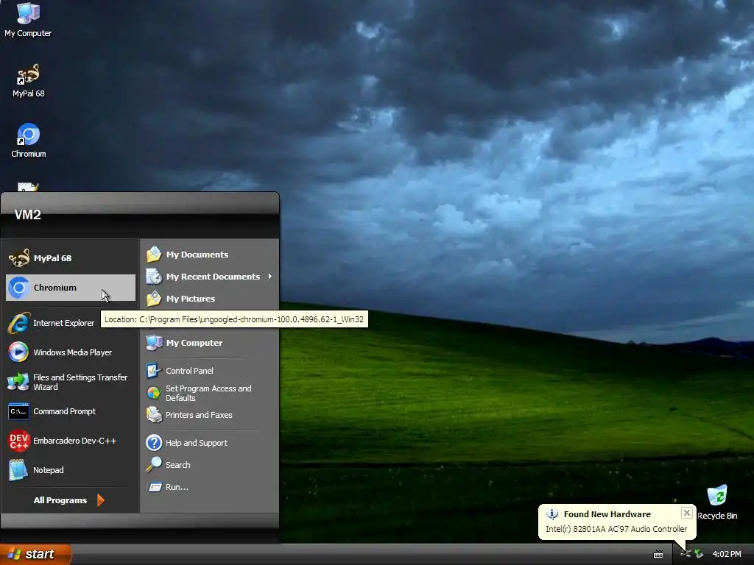This screenshot has width=754, height=565.
Task: Open Search from Start menu
Action: [x=209, y=465]
